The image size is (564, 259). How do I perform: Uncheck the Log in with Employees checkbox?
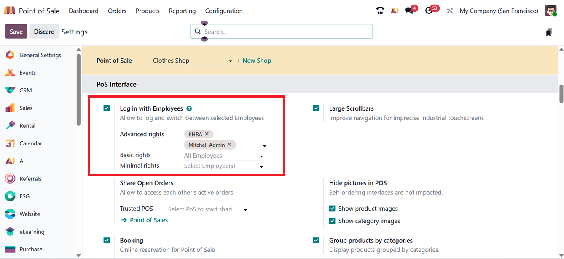pyautogui.click(x=107, y=108)
